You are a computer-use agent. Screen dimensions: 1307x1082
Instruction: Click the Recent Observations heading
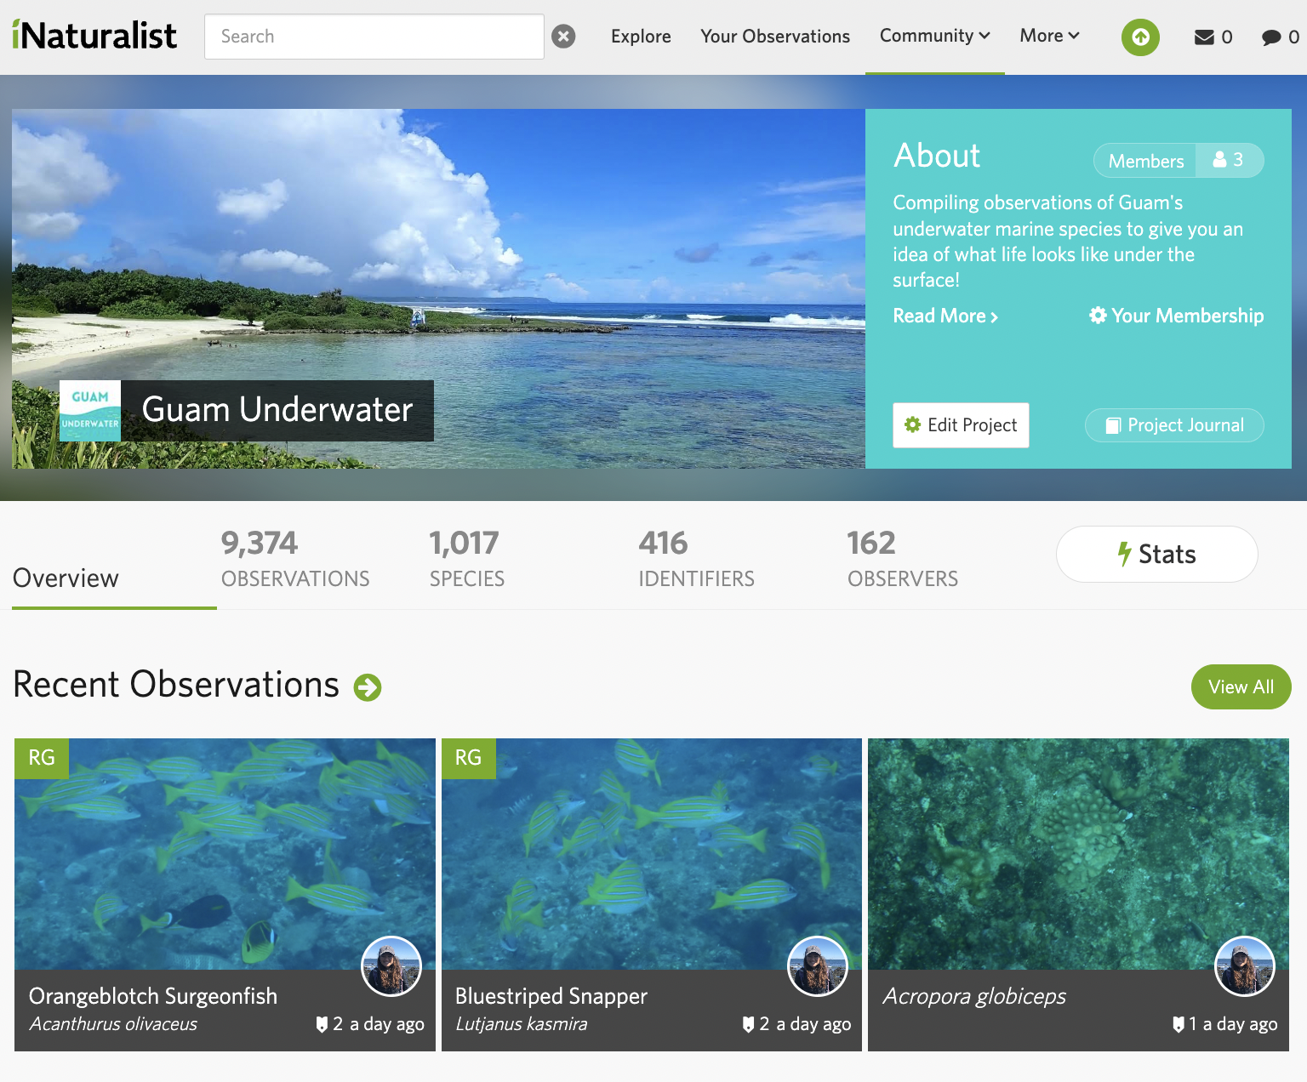click(x=176, y=686)
